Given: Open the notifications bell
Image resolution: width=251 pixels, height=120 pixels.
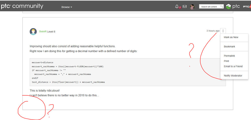Looking at the screenshot, I should (177, 7).
